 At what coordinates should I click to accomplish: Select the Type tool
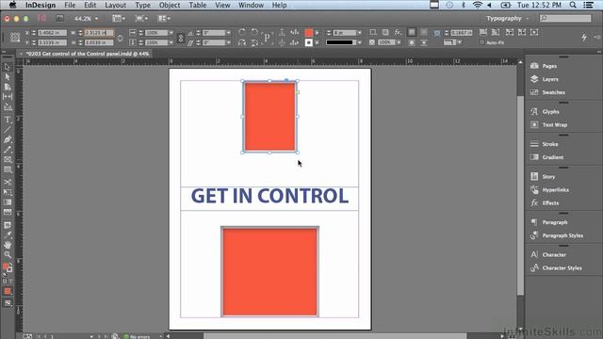8,120
